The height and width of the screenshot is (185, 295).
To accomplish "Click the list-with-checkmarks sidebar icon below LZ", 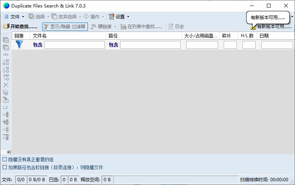I will click(6, 115).
